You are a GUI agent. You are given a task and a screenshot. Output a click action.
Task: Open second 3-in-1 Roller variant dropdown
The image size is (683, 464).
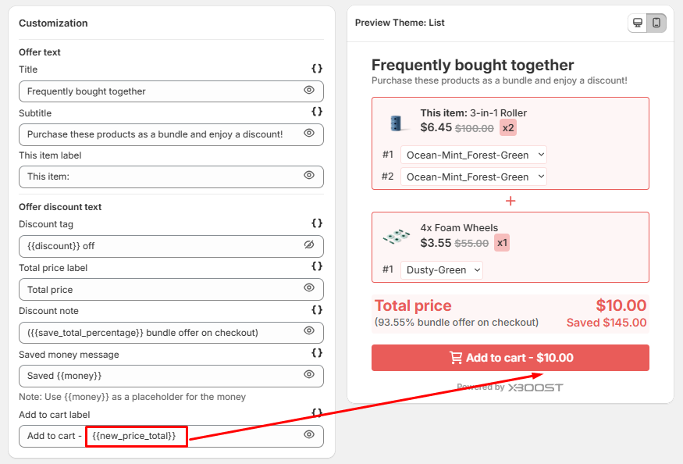click(474, 177)
